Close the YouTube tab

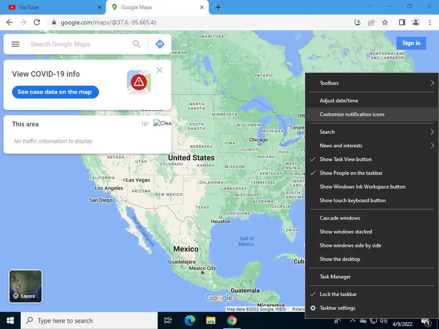pos(99,7)
